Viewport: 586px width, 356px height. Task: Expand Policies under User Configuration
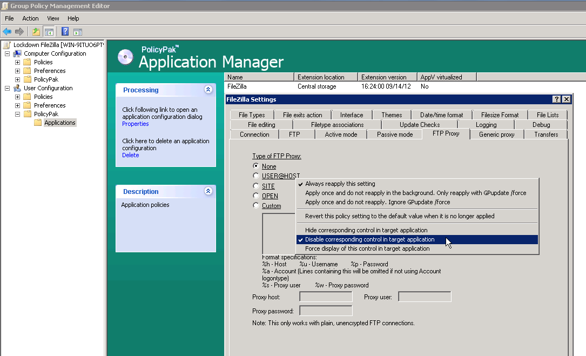pyautogui.click(x=17, y=97)
